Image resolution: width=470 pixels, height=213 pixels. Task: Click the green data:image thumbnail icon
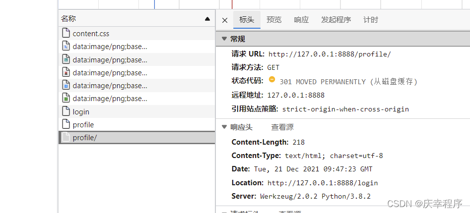[x=66, y=98]
